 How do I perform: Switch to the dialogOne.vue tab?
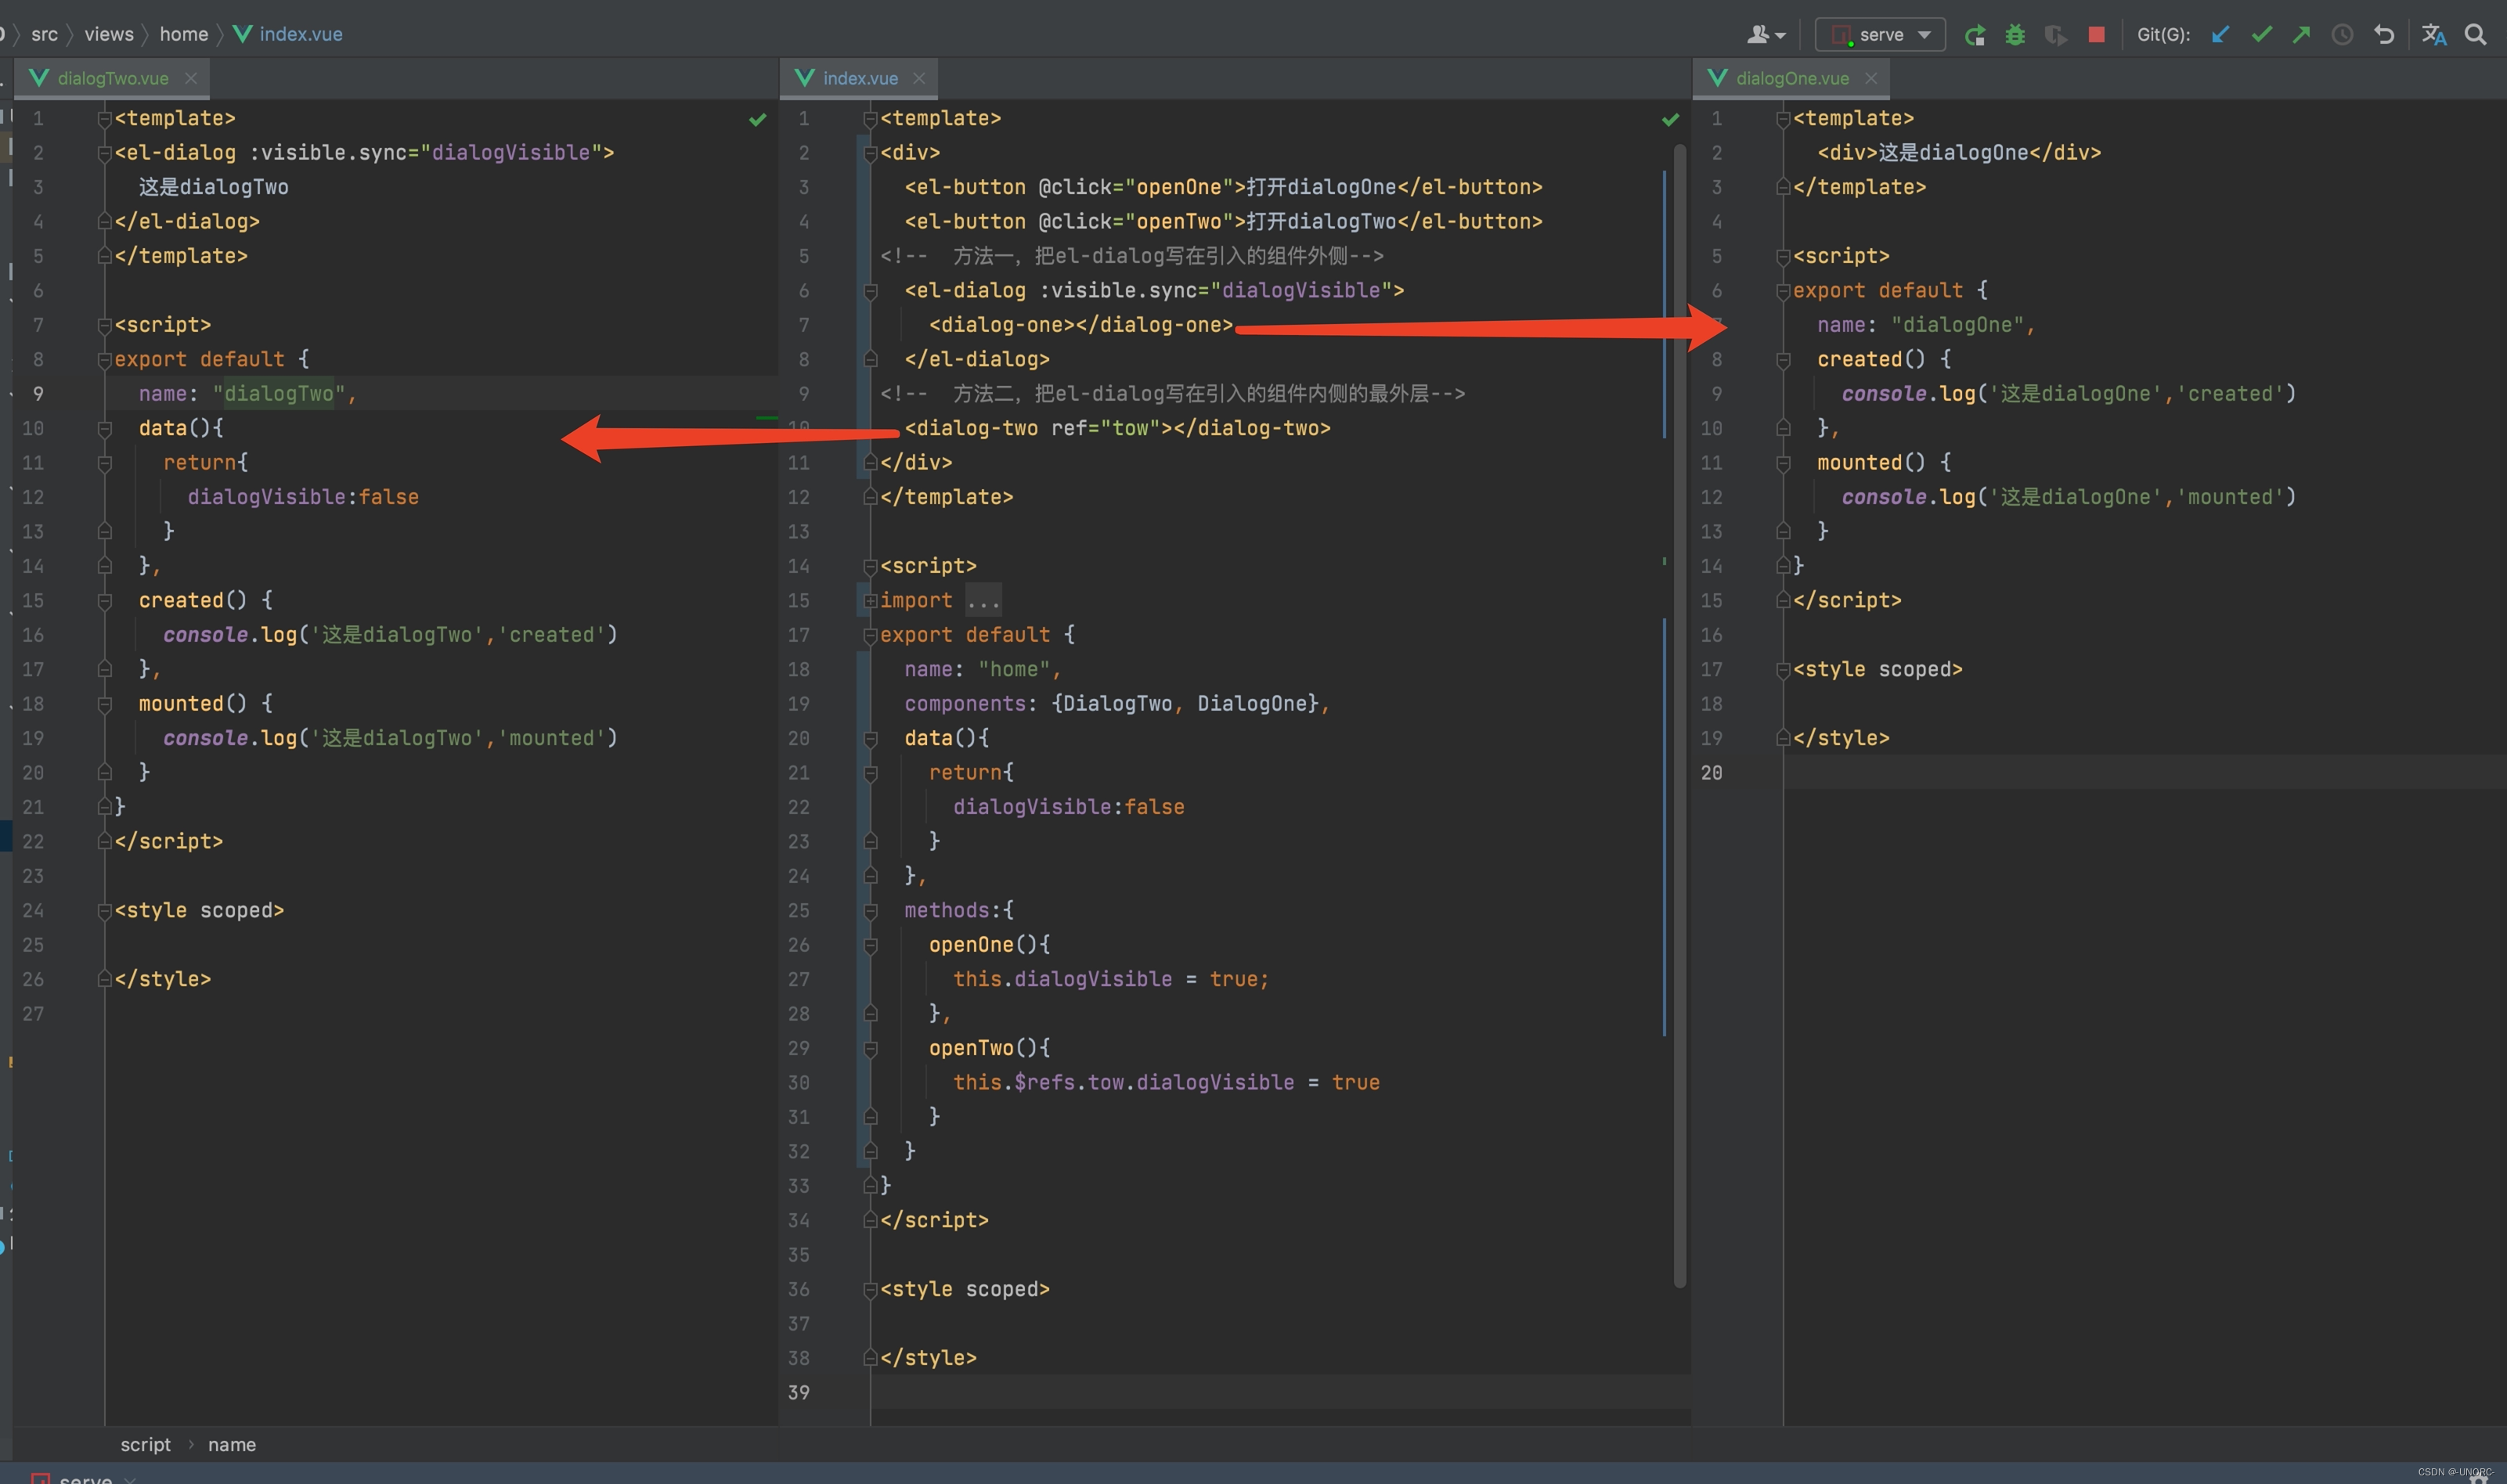1791,78
